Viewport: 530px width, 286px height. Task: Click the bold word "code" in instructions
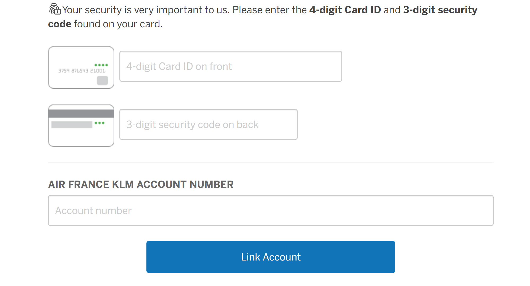click(60, 24)
